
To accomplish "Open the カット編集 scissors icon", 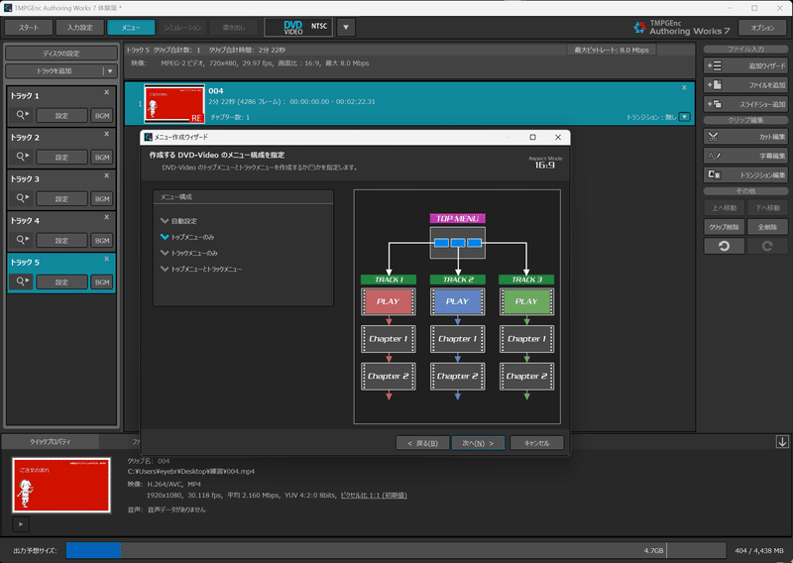I will pyautogui.click(x=714, y=137).
